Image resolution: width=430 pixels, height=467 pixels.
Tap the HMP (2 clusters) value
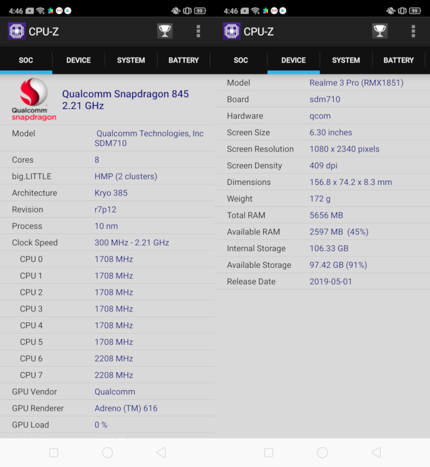pos(126,176)
